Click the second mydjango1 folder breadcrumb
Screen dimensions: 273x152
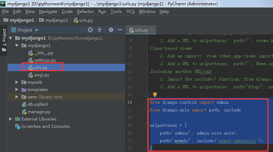(53, 20)
